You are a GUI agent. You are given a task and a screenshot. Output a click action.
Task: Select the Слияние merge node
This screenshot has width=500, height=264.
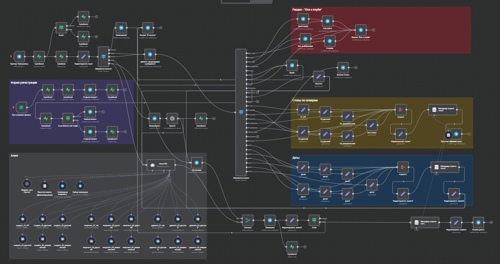point(247,220)
